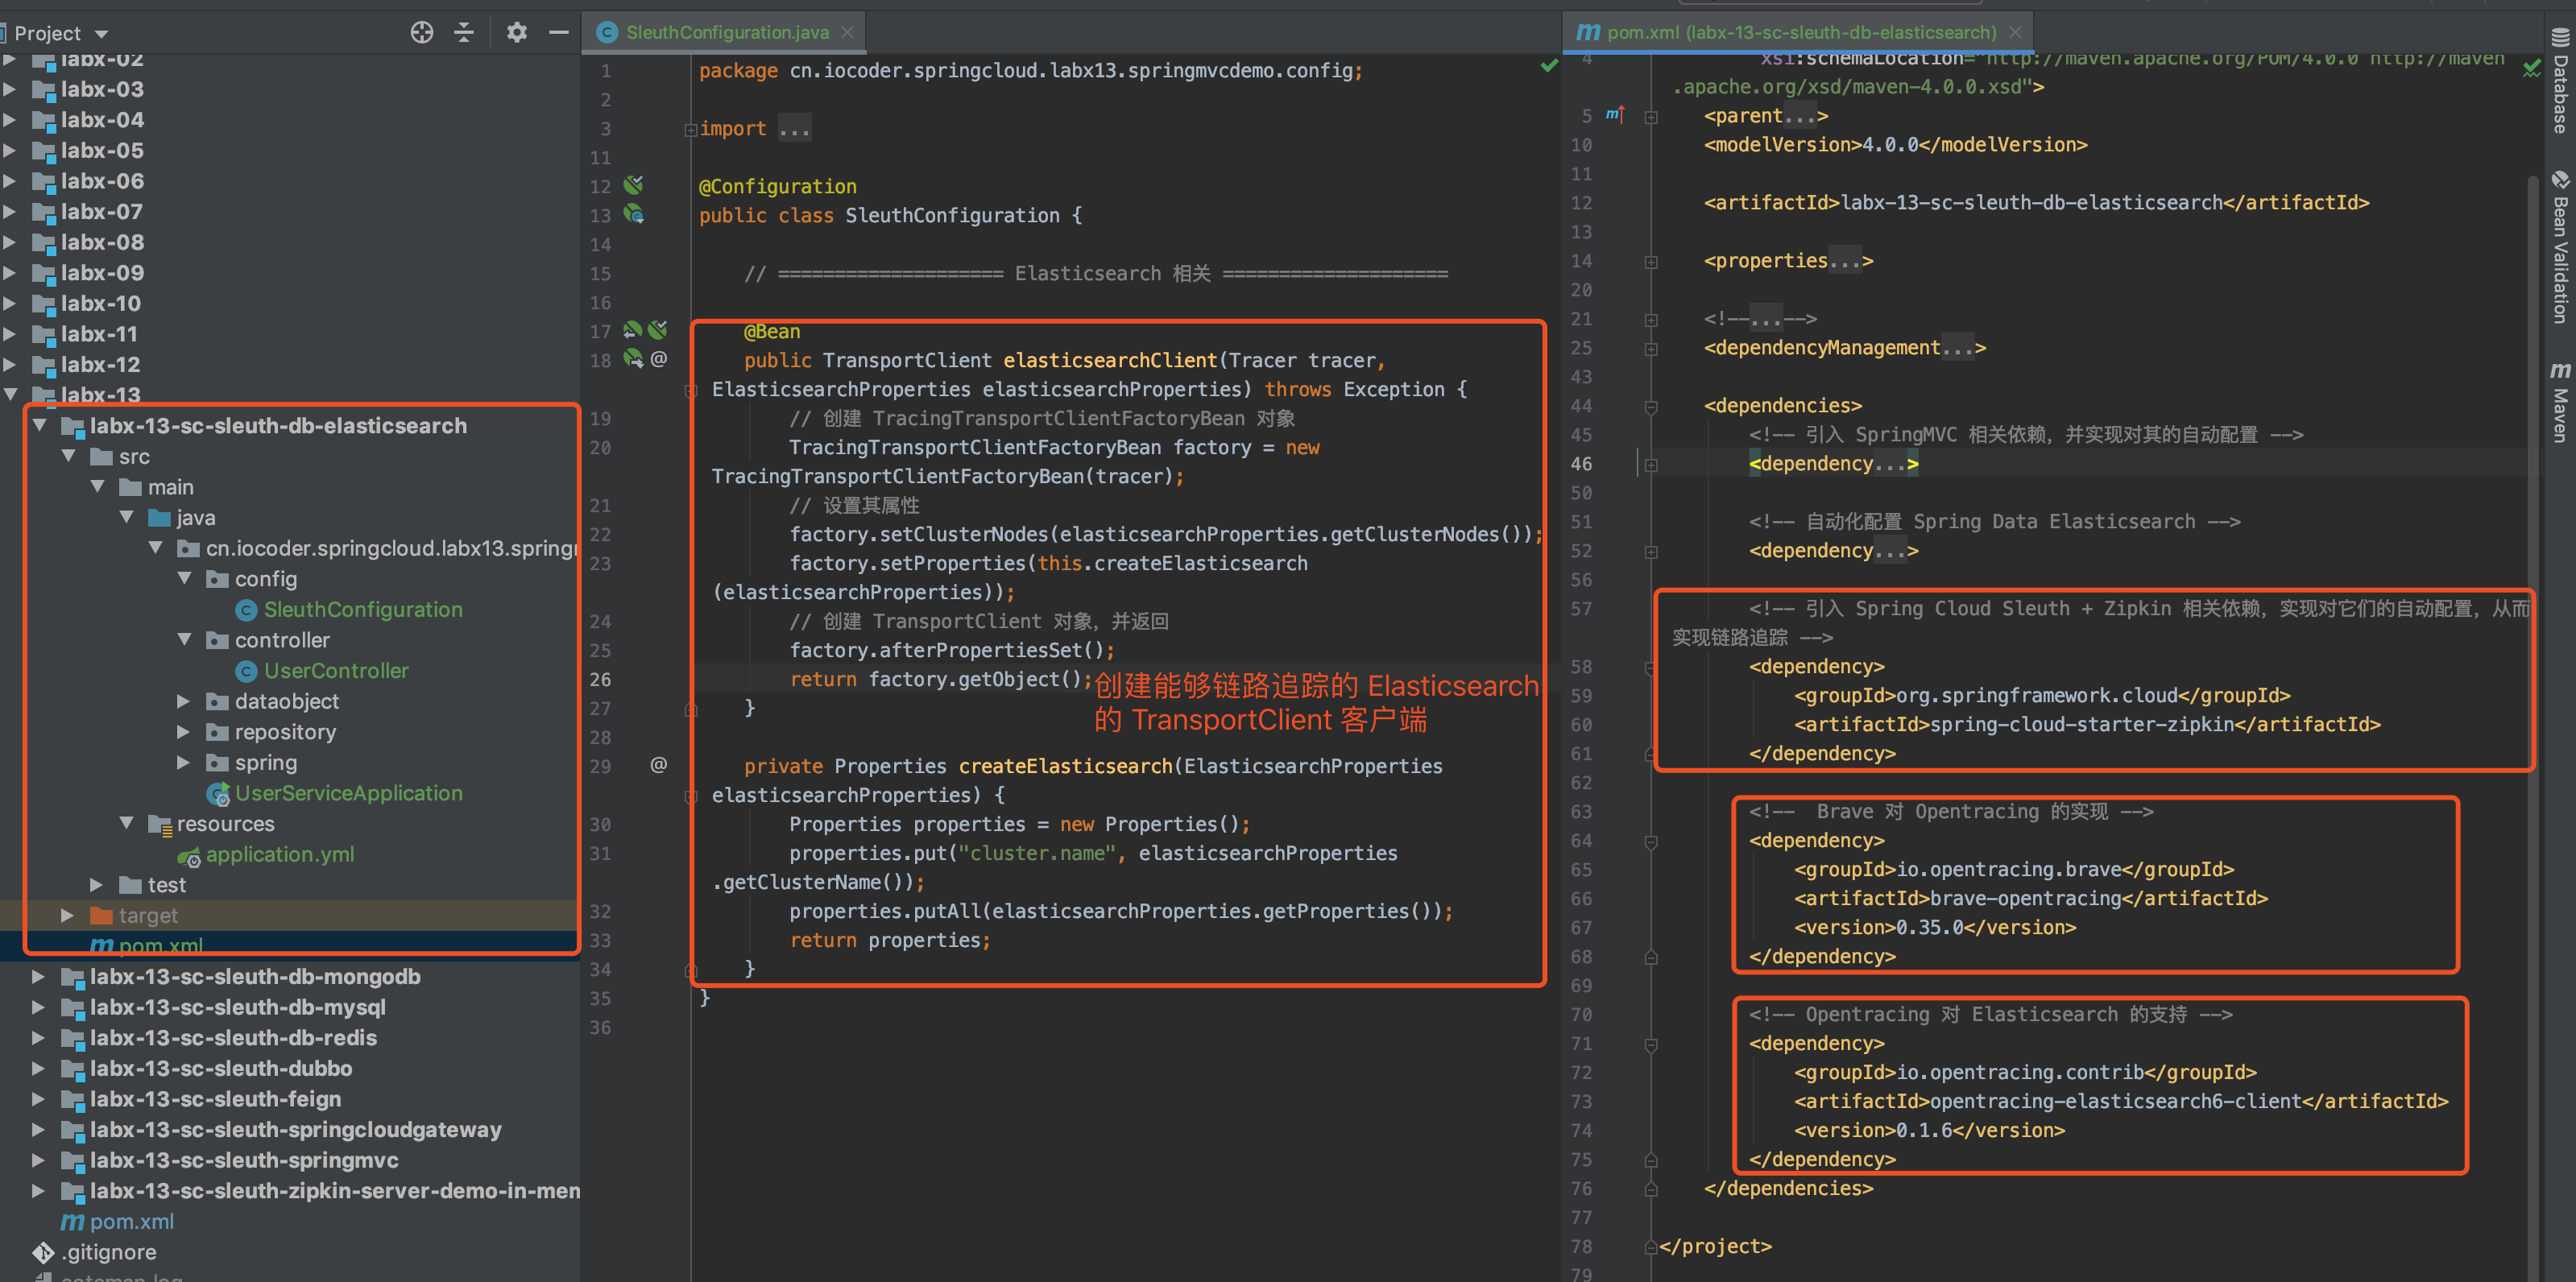Open Project panel settings gear
Screen dimensions: 2576x1282
pos(516,32)
